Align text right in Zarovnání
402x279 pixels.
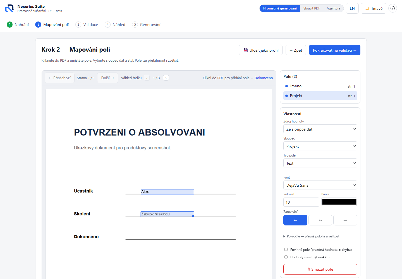345,220
